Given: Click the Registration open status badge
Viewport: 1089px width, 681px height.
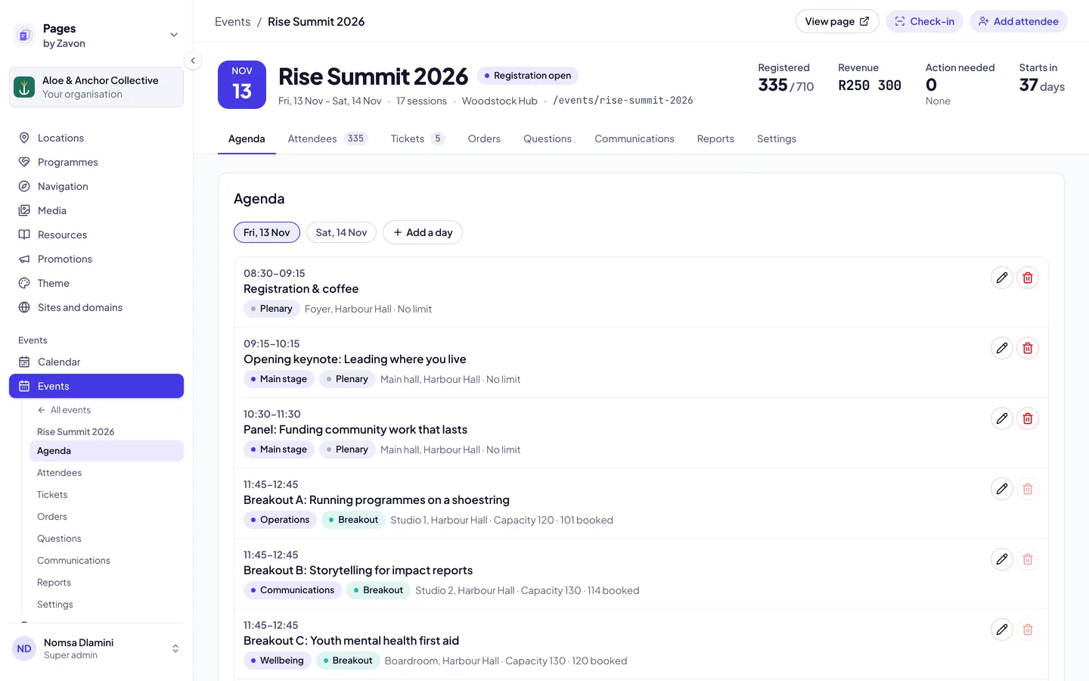Looking at the screenshot, I should click(x=528, y=76).
